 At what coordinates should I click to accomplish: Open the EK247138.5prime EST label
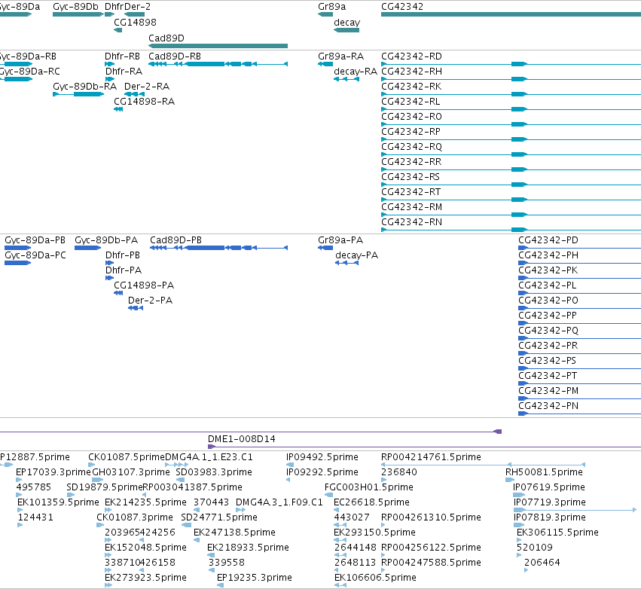pos(235,533)
